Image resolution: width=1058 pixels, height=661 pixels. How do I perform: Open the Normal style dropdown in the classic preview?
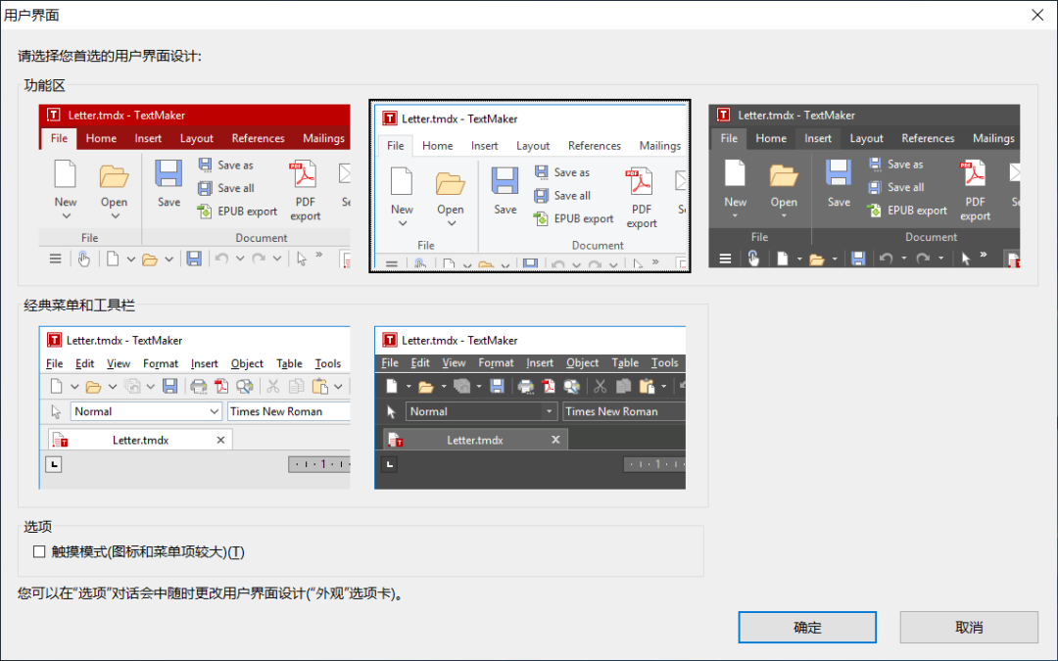tap(145, 411)
